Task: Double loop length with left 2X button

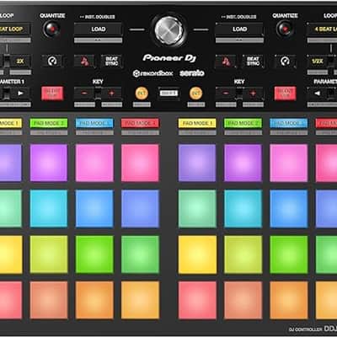Action: pos(20,61)
